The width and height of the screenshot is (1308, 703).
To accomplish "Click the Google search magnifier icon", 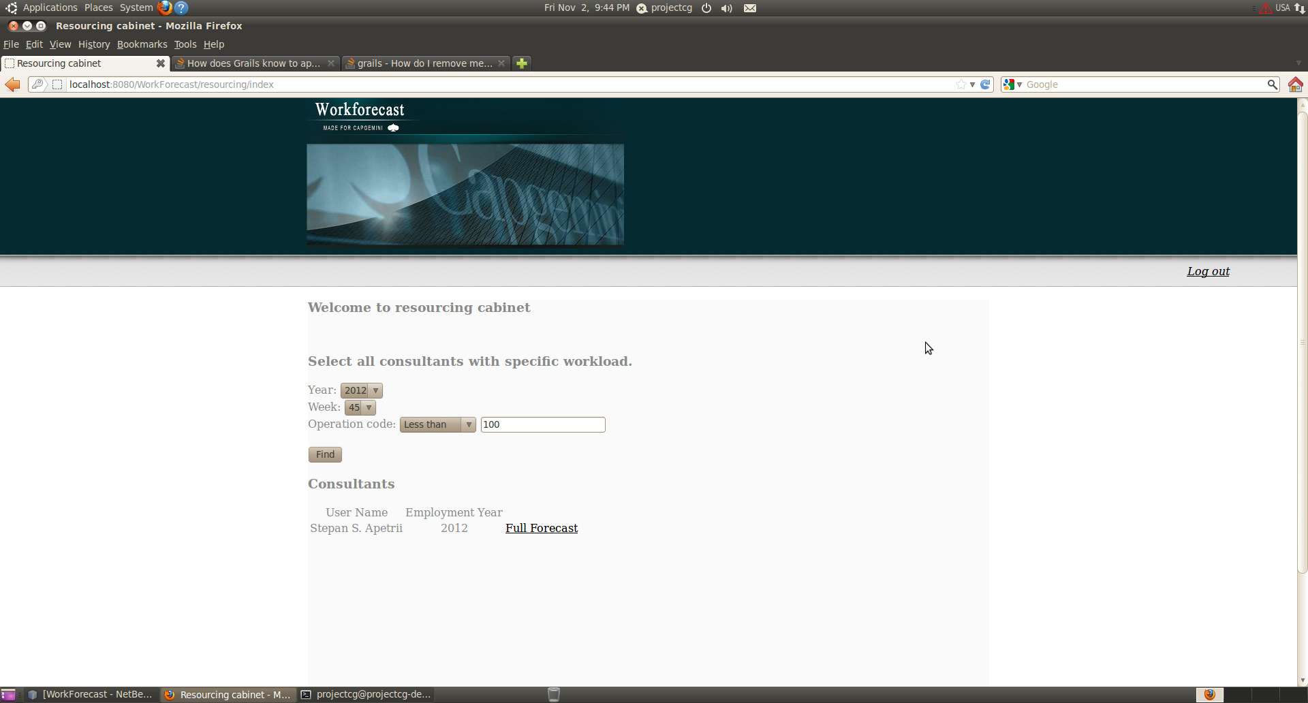I will (1271, 84).
